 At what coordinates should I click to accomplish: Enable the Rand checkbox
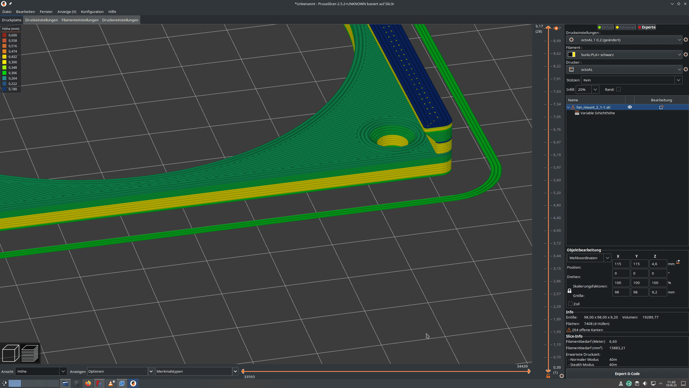618,89
